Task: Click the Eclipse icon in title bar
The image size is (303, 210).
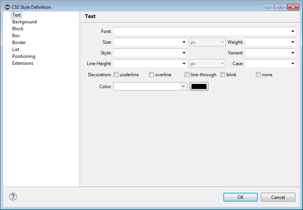Action: point(7,7)
